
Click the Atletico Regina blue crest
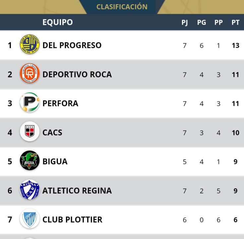point(30,190)
